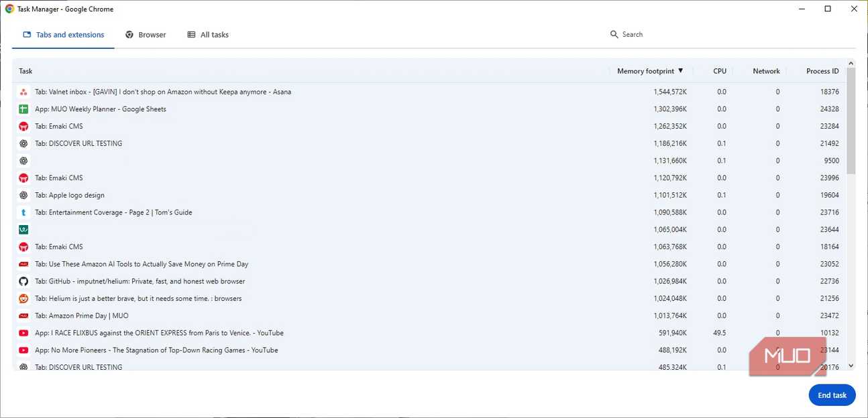Image resolution: width=868 pixels, height=418 pixels.
Task: Click the memory value 1,013,764K
Action: (670, 316)
